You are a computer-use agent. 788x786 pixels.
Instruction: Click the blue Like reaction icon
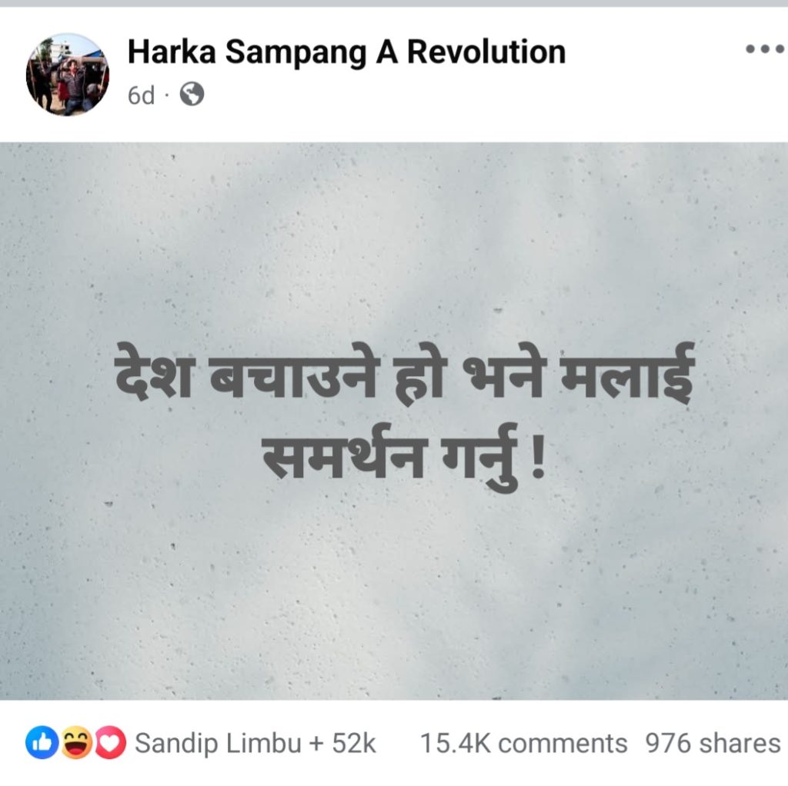[42, 743]
